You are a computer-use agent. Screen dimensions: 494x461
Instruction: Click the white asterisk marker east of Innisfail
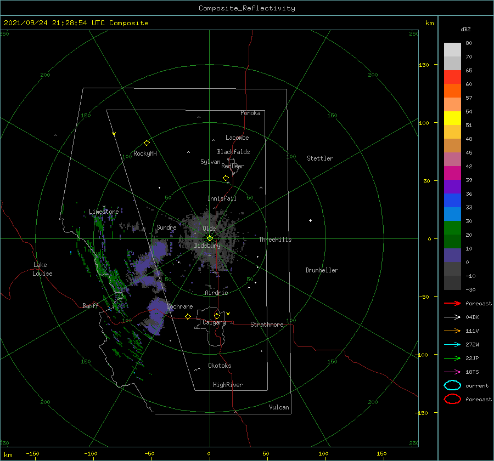pos(261,188)
